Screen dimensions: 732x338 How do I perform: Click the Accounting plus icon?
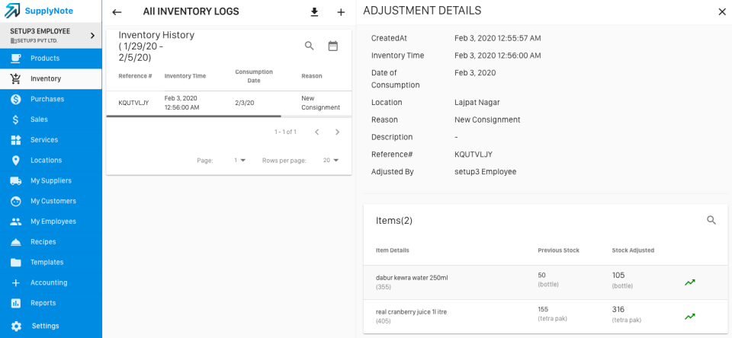click(x=16, y=282)
